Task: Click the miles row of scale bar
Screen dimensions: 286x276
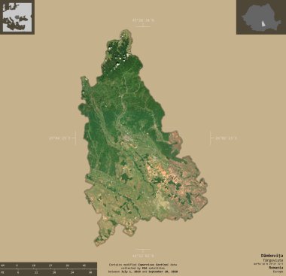Action: click(48, 272)
